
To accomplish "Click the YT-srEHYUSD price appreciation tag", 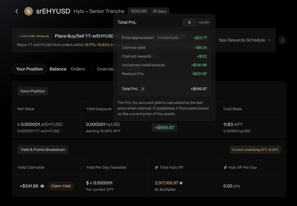I will [168, 38].
